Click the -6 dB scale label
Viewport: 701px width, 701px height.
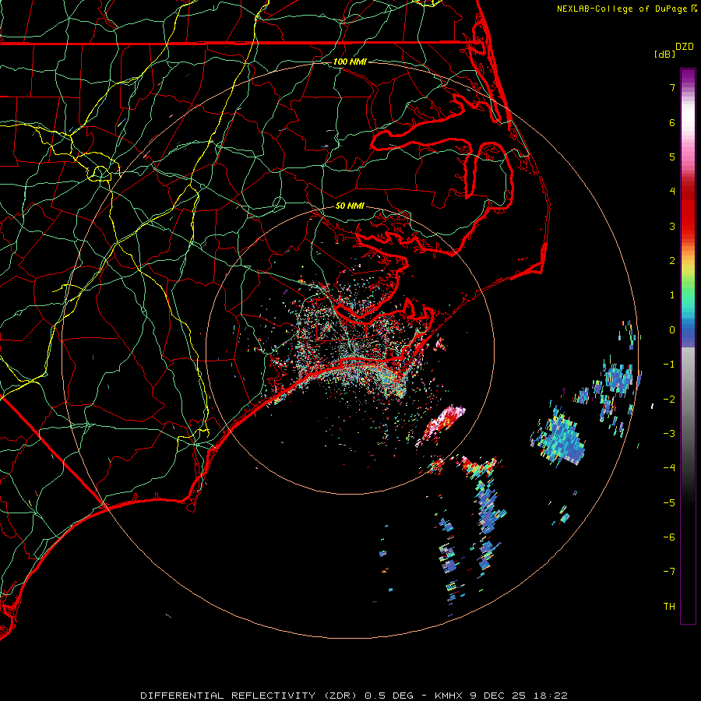click(669, 537)
